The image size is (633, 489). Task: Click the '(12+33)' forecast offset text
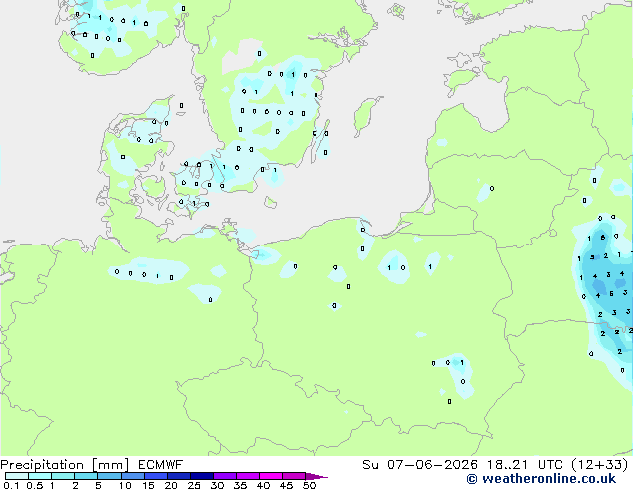coord(600,465)
